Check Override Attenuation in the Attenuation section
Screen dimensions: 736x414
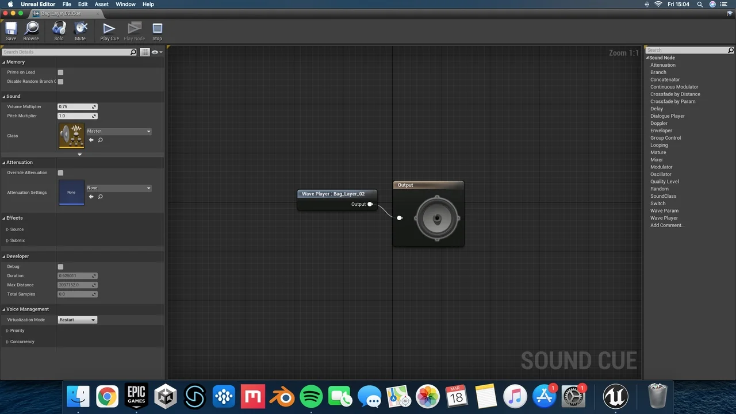click(60, 172)
